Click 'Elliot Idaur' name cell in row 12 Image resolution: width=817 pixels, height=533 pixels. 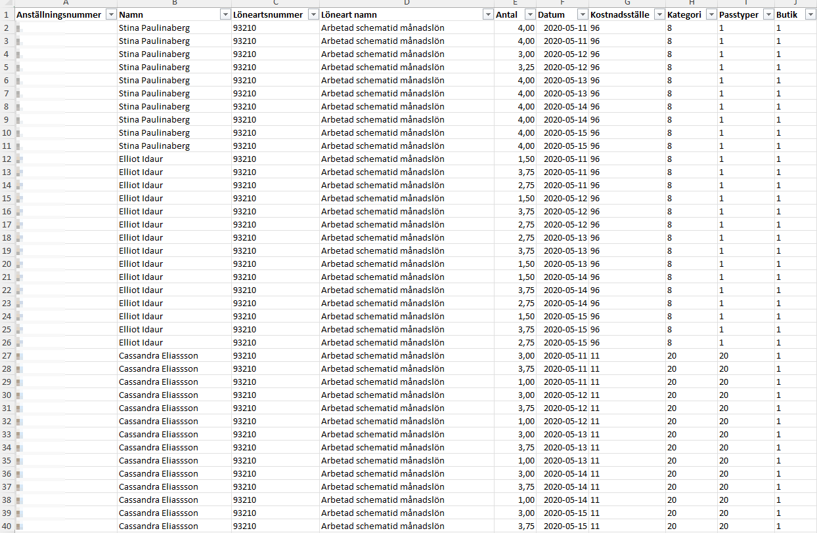click(174, 159)
